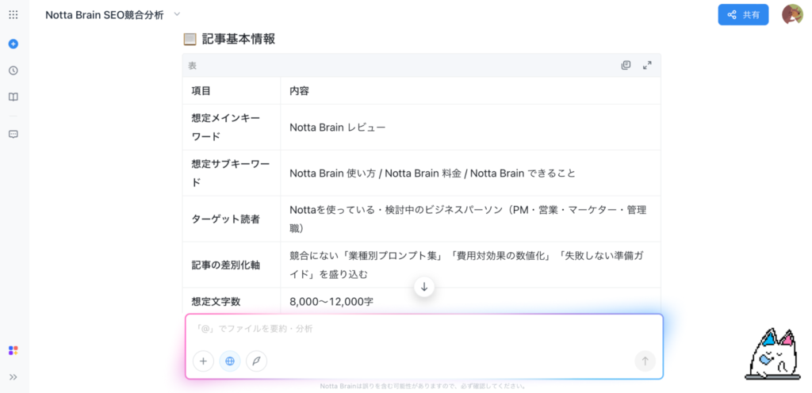Image resolution: width=812 pixels, height=393 pixels.
Task: Click the 表 label in table header
Action: click(x=192, y=66)
